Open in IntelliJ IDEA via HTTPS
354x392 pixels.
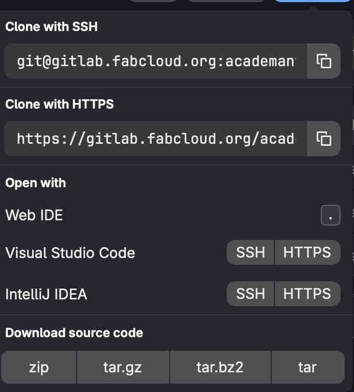tap(307, 294)
